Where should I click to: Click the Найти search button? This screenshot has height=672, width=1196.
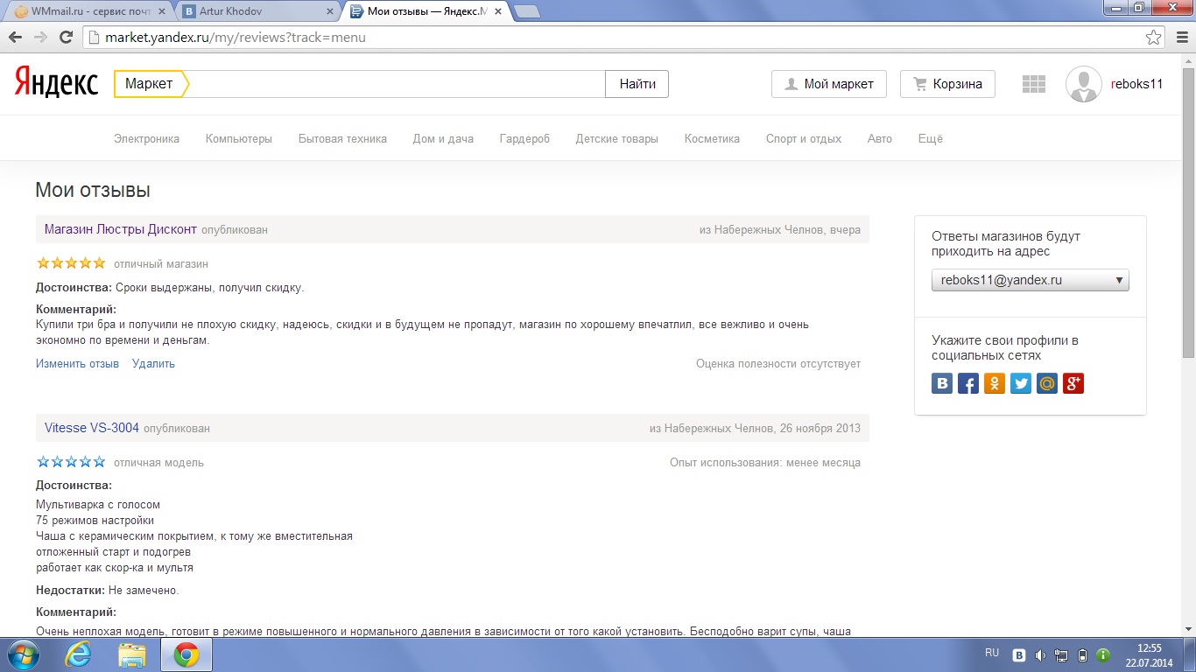coord(637,84)
